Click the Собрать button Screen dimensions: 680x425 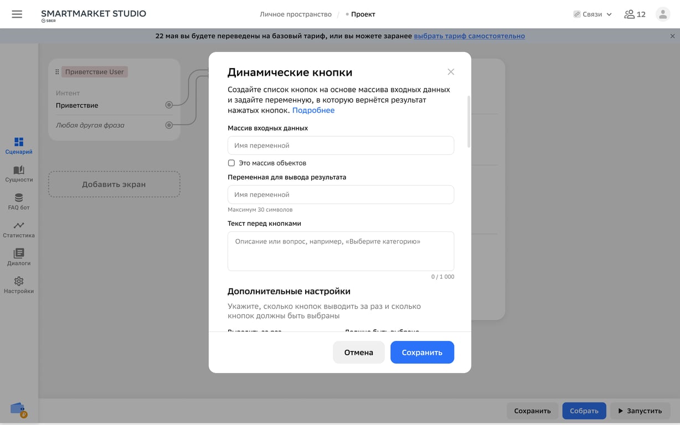[x=584, y=411]
